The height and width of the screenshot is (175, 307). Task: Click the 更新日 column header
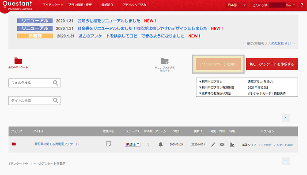click(198, 131)
